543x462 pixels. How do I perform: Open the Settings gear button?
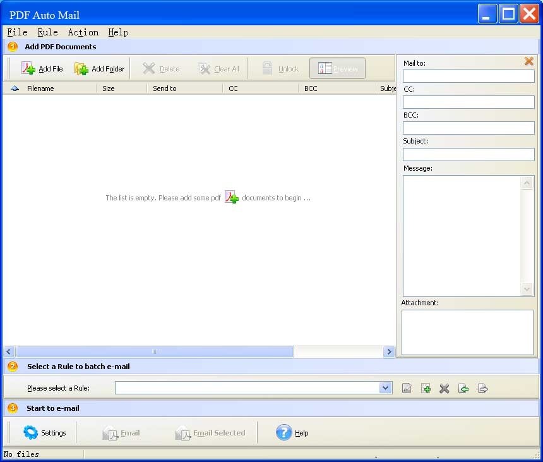tap(44, 432)
